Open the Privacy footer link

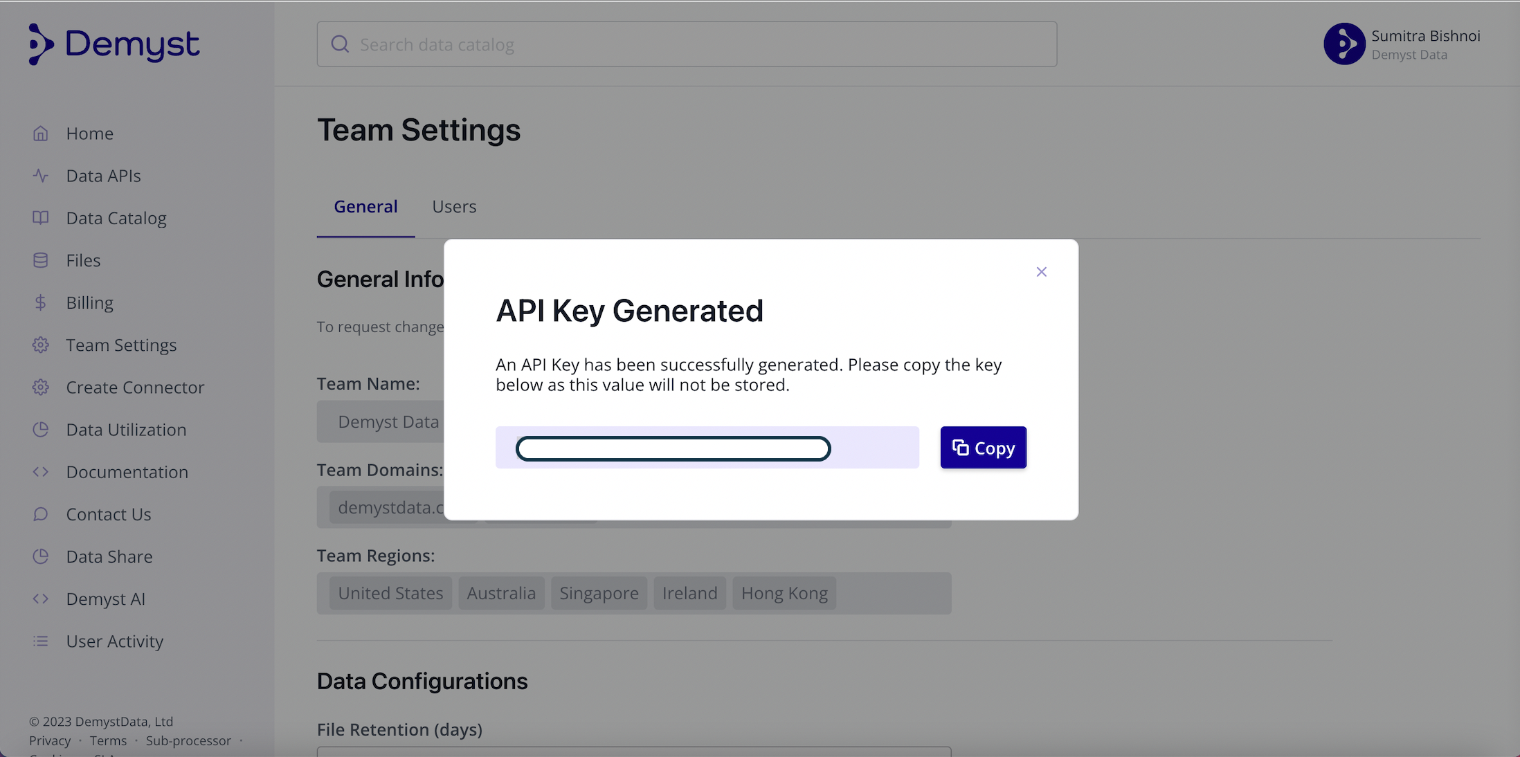[50, 741]
